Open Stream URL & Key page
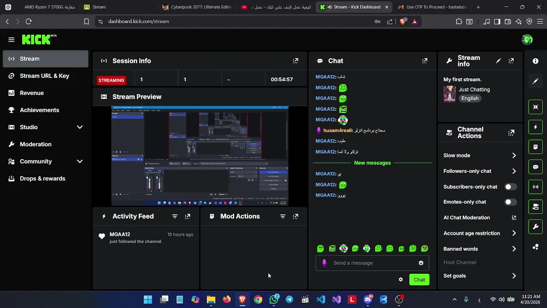Image resolution: width=547 pixels, height=308 pixels. pyautogui.click(x=45, y=76)
